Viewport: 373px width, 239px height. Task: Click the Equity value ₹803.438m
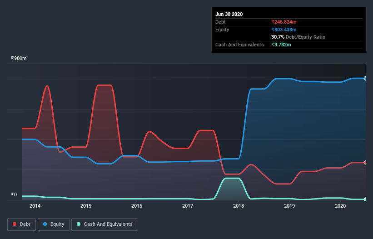284,30
